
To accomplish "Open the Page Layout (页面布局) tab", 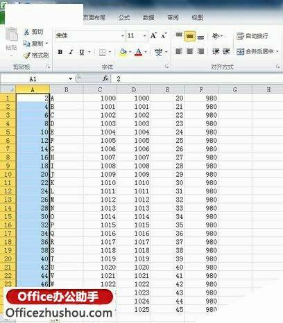I will pos(94,17).
